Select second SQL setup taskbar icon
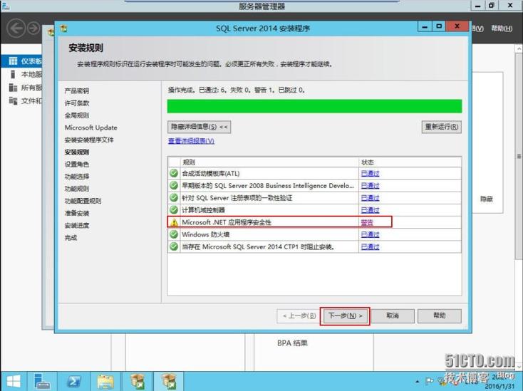This screenshot has height=391, width=523. [169, 381]
